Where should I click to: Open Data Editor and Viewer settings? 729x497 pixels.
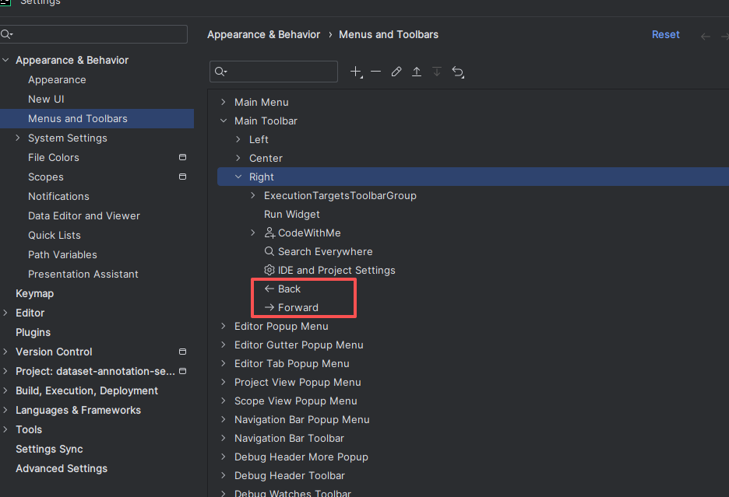click(83, 216)
